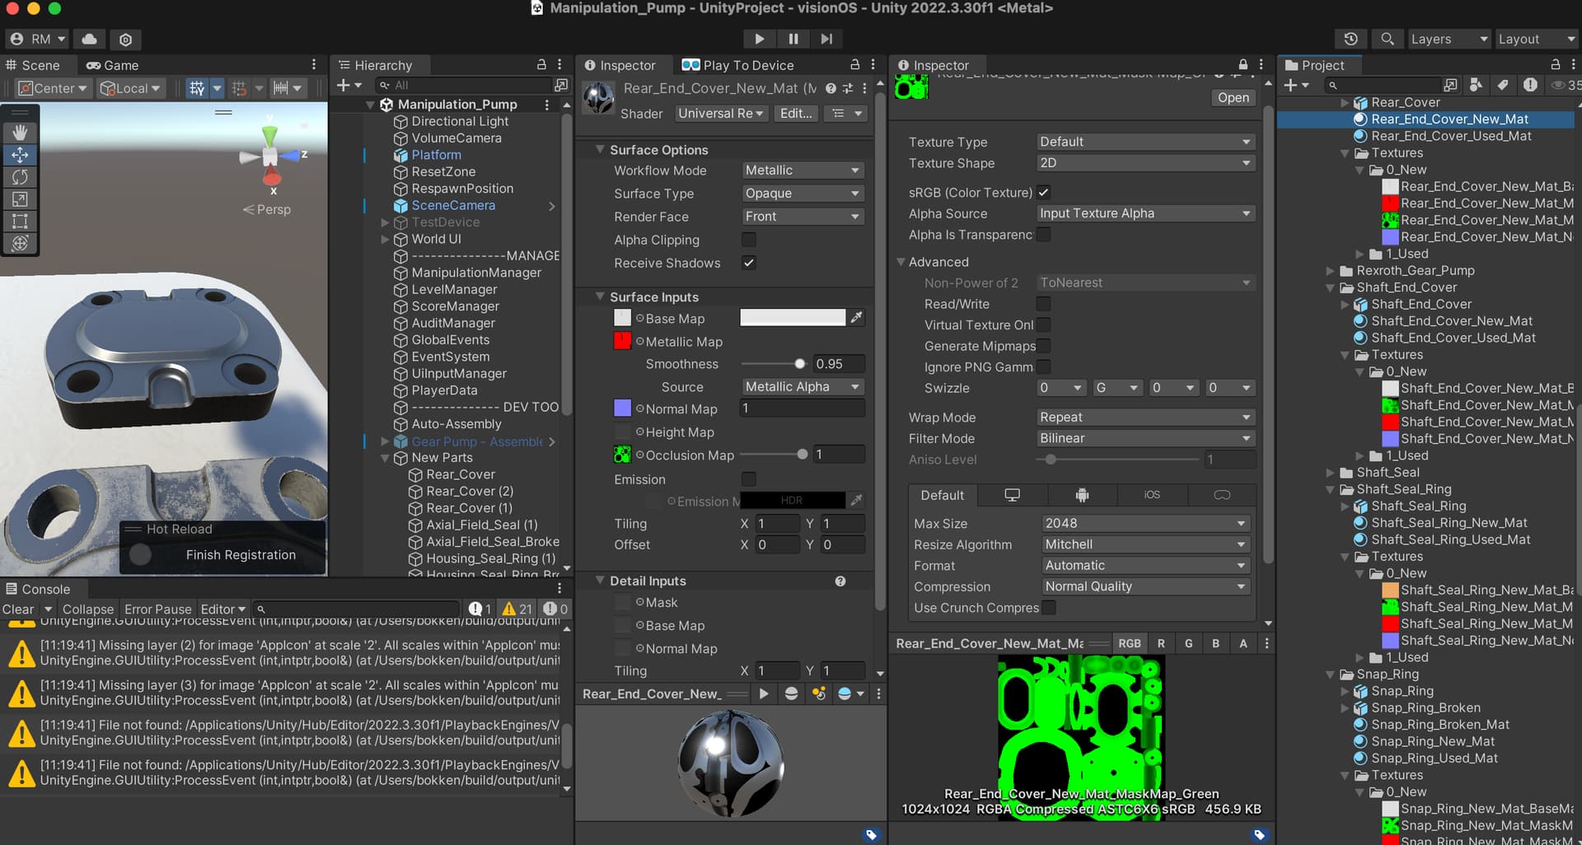Click the search icon in the title bar

coord(1388,39)
